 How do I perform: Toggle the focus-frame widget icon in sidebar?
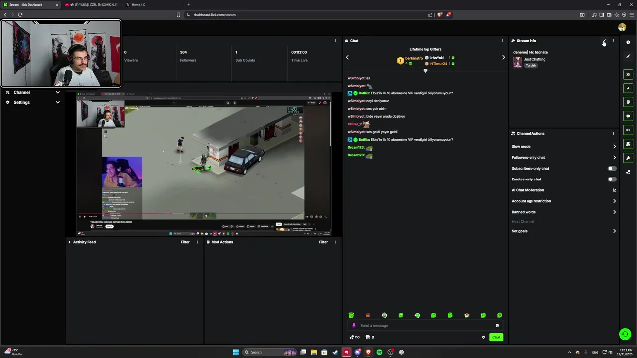628,74
